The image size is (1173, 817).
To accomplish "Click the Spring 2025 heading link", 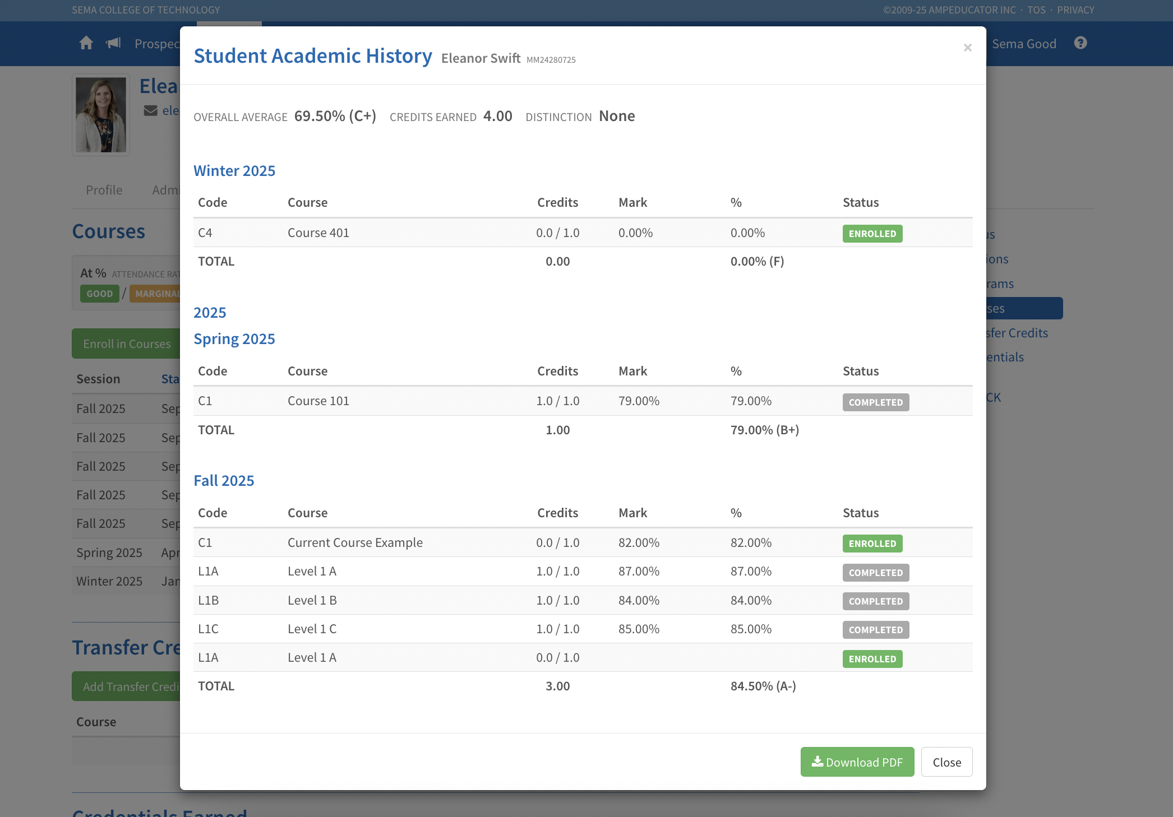I will [234, 338].
